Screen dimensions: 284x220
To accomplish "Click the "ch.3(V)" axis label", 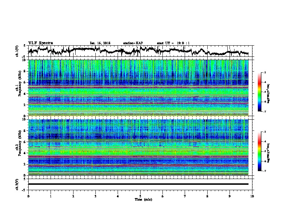I will pos(17,184).
